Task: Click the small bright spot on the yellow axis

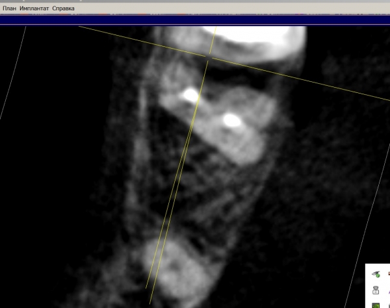Action: tap(190, 95)
